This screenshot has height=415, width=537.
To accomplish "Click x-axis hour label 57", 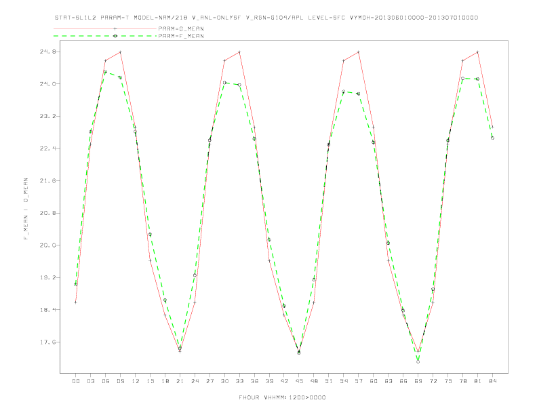I will pos(359,381).
